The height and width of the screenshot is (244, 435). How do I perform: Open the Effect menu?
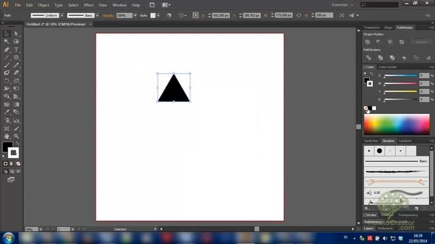pos(88,5)
